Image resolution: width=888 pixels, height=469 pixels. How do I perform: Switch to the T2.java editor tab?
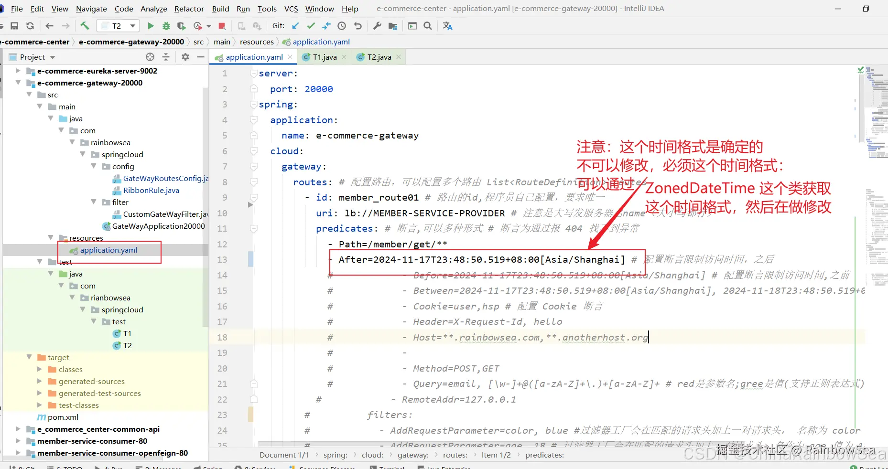pos(379,57)
